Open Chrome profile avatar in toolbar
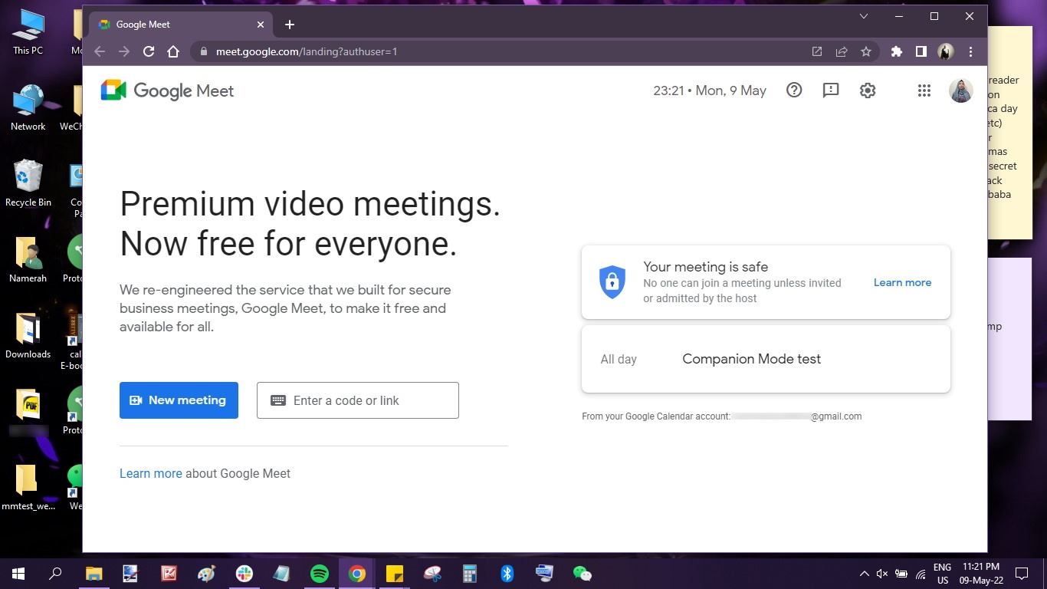Image resolution: width=1047 pixels, height=589 pixels. [x=946, y=51]
